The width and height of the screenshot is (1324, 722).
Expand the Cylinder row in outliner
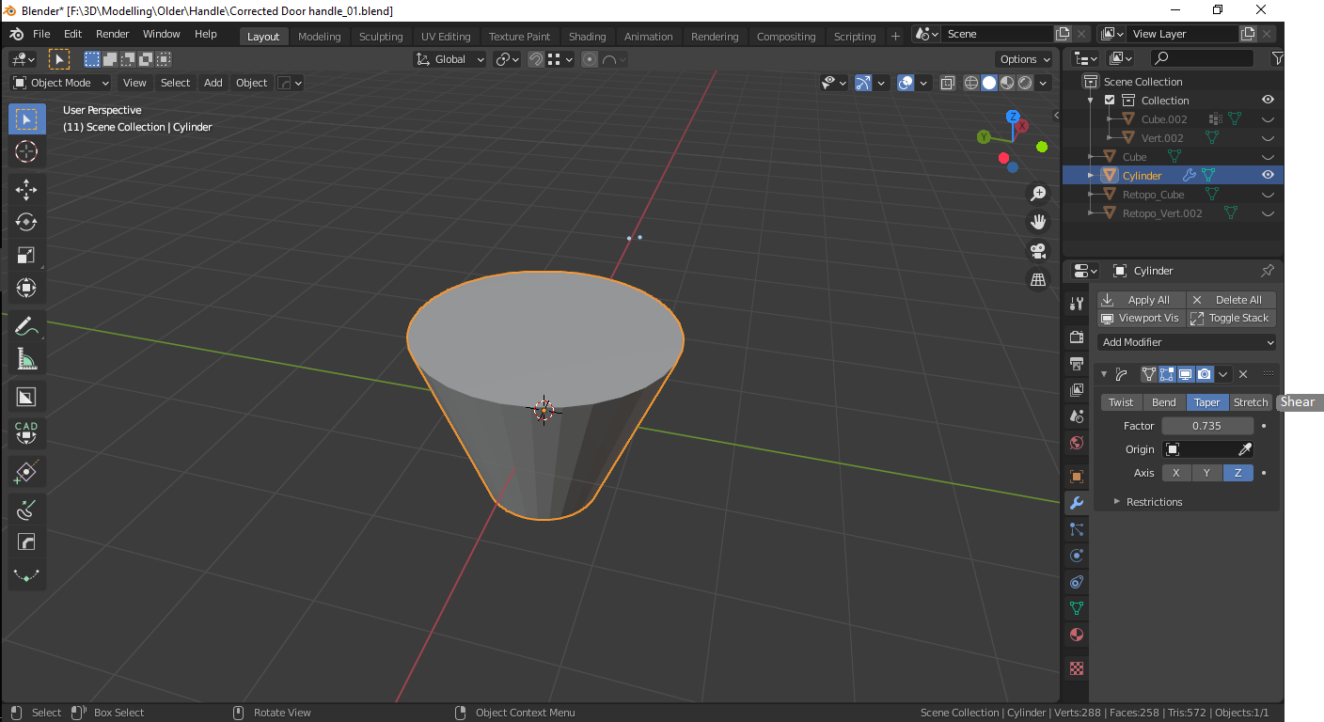coord(1091,176)
